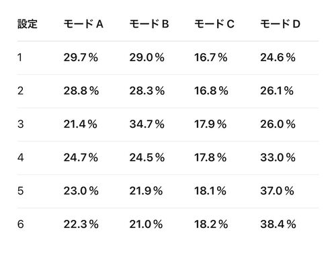Click the 24.6% cell under モード D
The image size is (336, 263).
point(278,57)
